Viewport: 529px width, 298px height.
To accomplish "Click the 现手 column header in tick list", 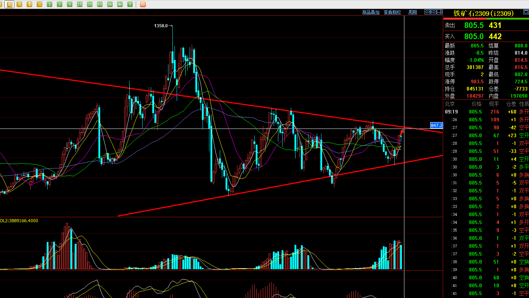I will pos(494,104).
